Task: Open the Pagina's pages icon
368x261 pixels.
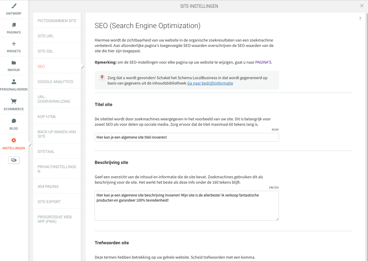Action: point(14,25)
